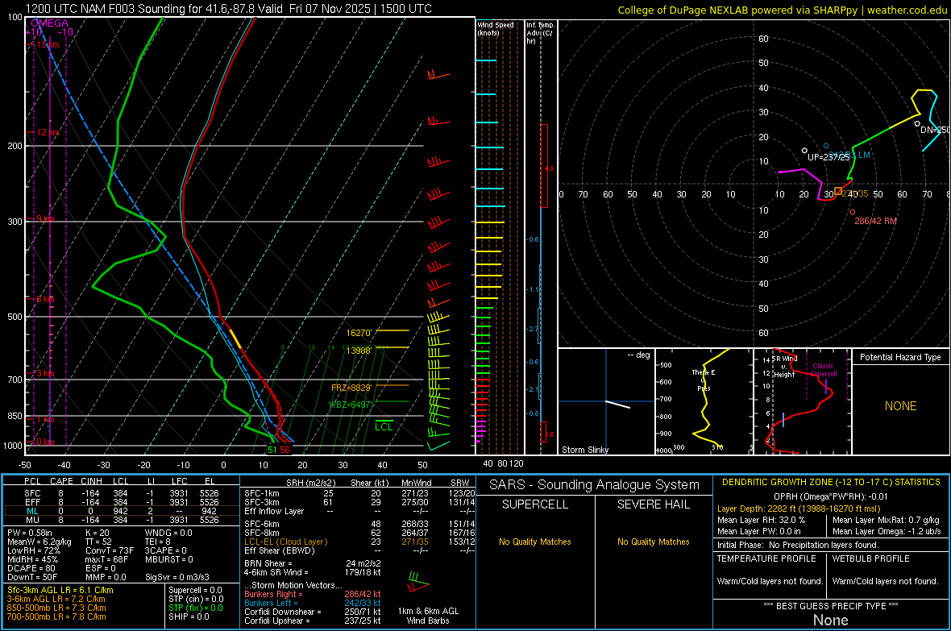951x631 pixels.
Task: Click the 'Wind Speed (knots)' panel header
Action: [496, 28]
